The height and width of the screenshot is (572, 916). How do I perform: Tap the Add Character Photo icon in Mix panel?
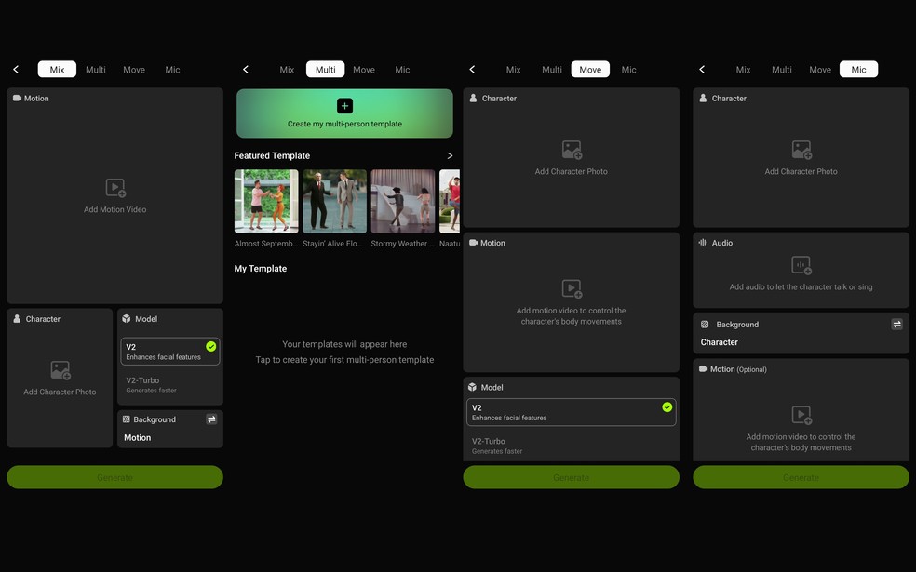coord(61,370)
